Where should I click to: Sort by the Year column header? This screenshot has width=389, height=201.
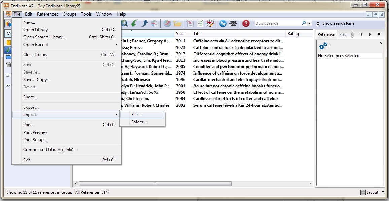tap(183, 34)
